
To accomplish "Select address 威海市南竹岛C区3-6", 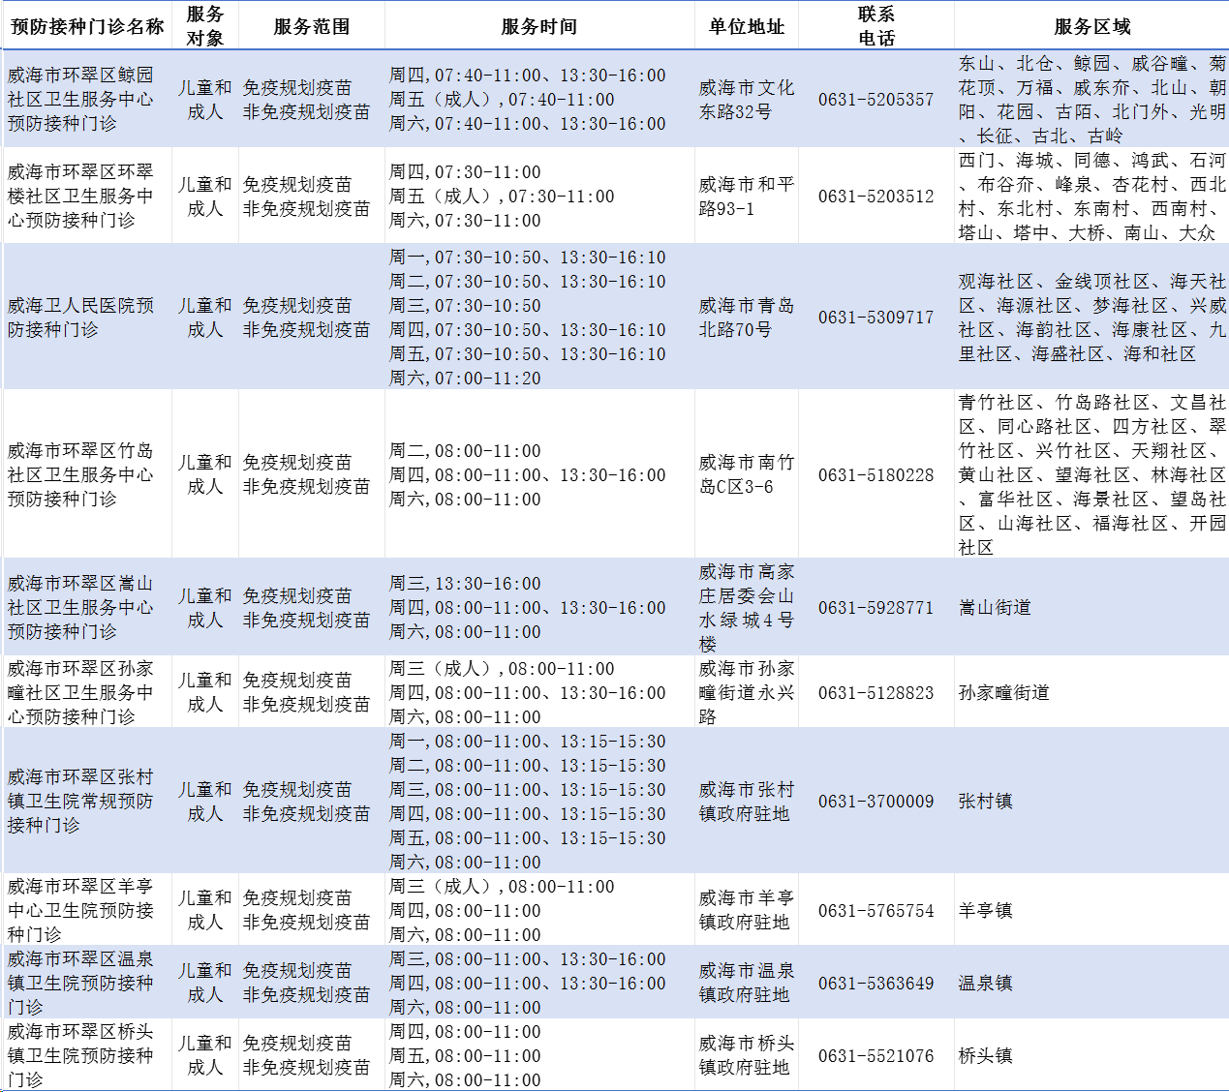I will click(747, 474).
